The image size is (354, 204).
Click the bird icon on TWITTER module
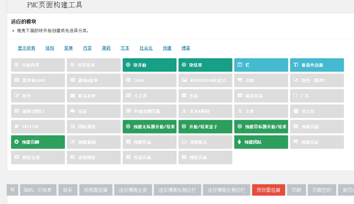pos(17,126)
